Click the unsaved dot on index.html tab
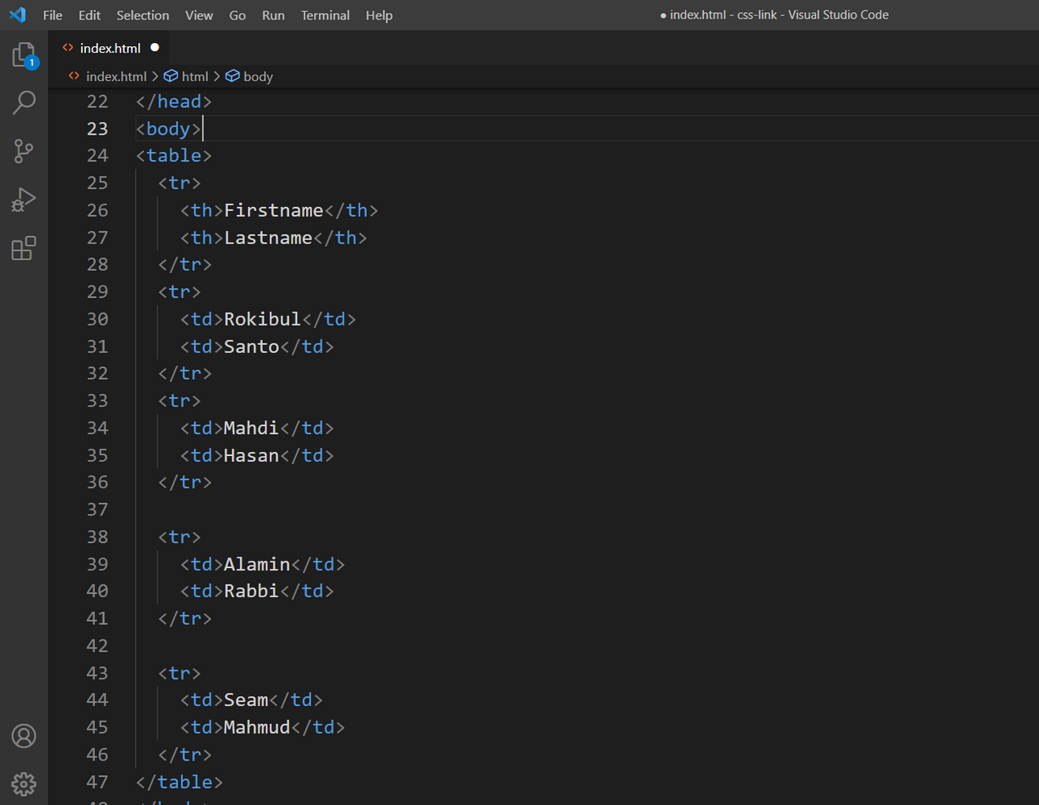The width and height of the screenshot is (1039, 805). coord(154,48)
